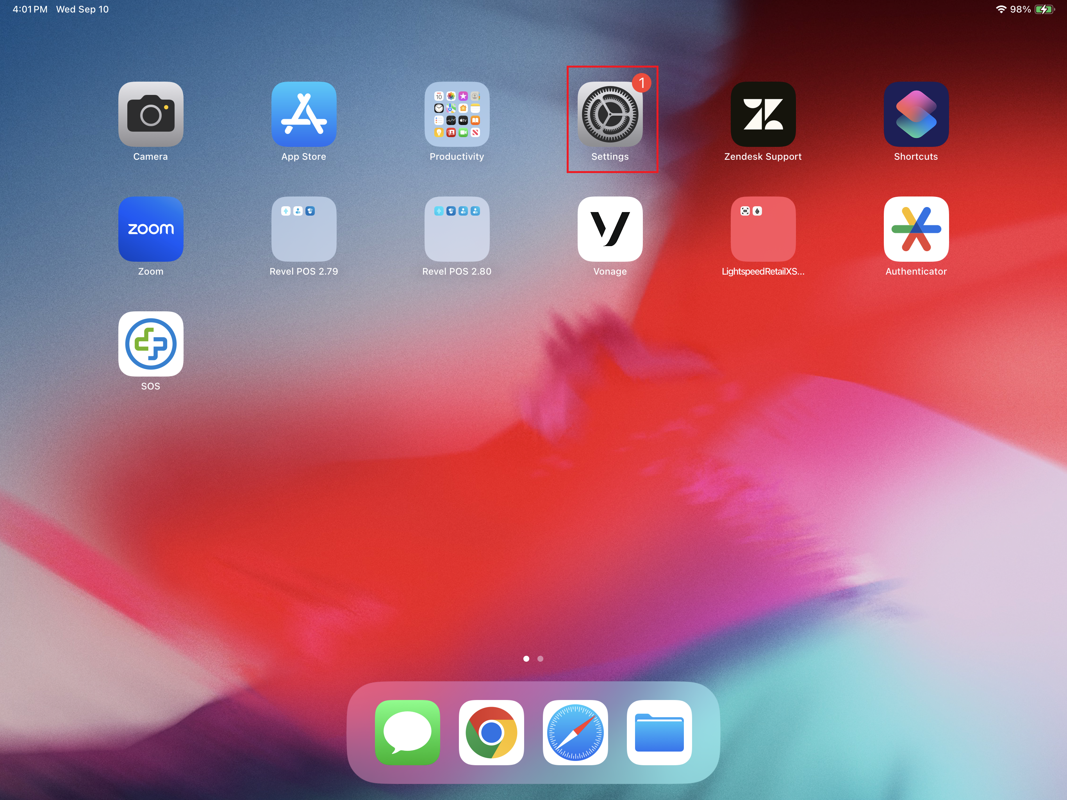The image size is (1067, 800).
Task: Tap the date Wed Sep 10
Action: [x=82, y=9]
